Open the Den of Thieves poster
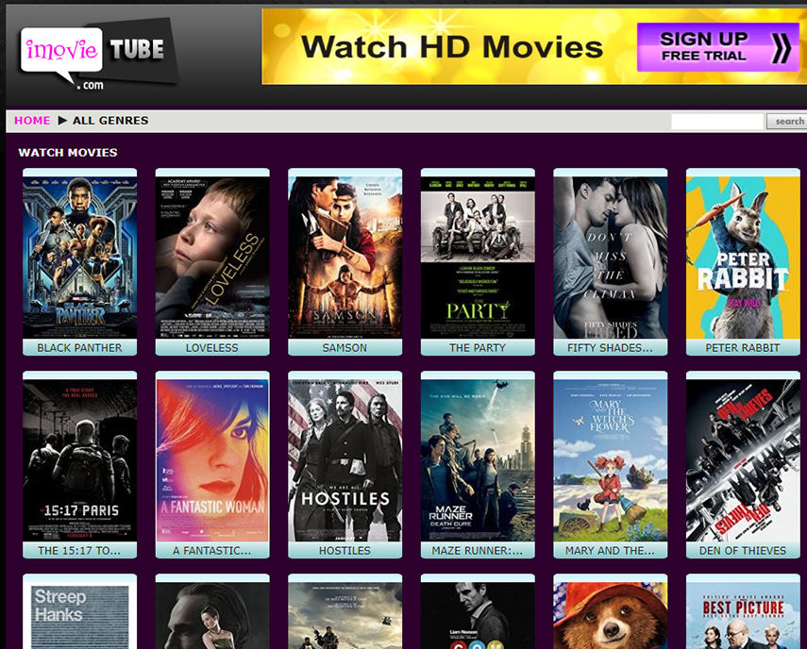807x649 pixels. click(743, 460)
